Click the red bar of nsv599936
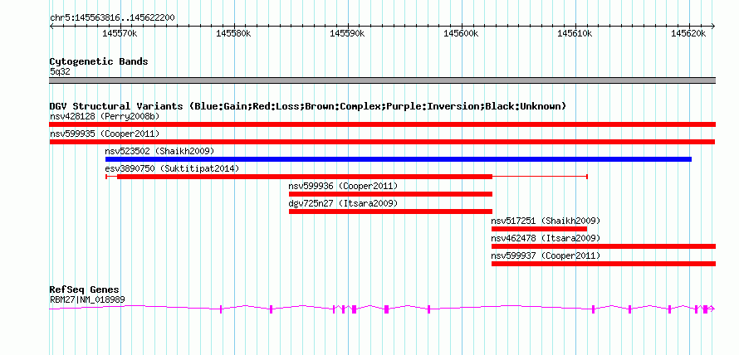 [x=391, y=194]
